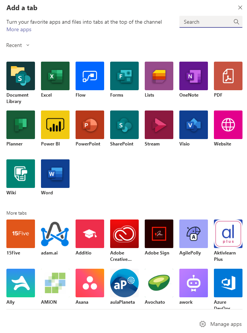This screenshot has height=333, width=247.
Task: Select the OneNote app icon
Action: coord(194,76)
